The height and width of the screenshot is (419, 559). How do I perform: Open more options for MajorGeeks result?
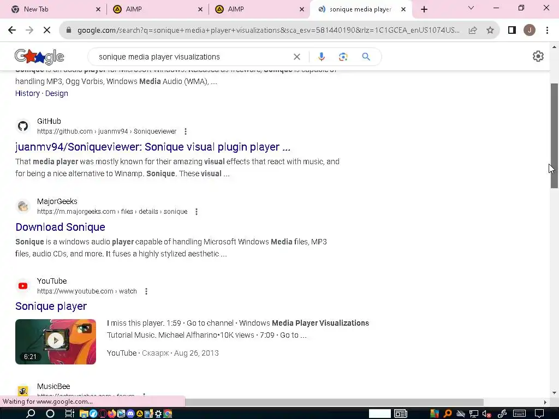pos(196,212)
